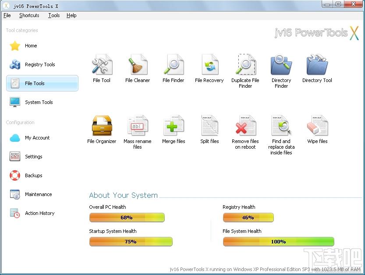365x275 pixels.
Task: Select the Merge files tool
Action: 174,125
